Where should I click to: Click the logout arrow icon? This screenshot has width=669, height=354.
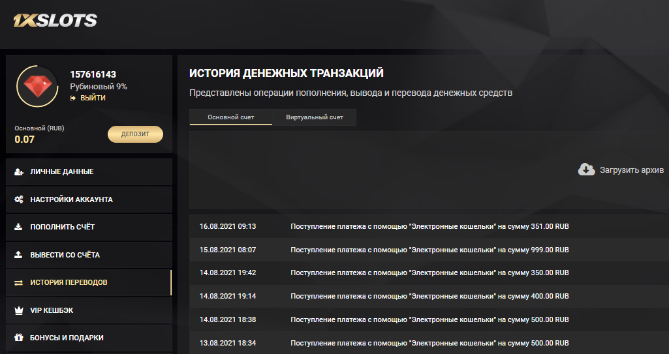73,98
